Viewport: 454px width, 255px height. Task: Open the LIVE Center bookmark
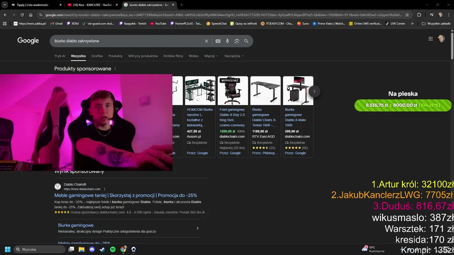coord(395,24)
